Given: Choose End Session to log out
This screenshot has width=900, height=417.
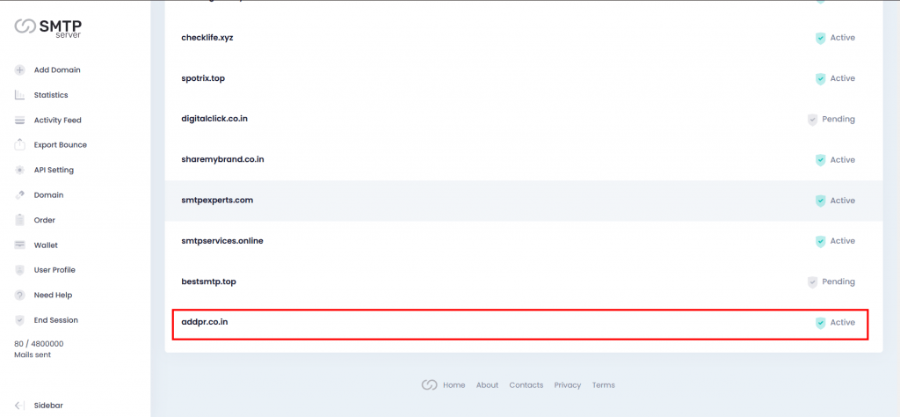Looking at the screenshot, I should pyautogui.click(x=55, y=320).
